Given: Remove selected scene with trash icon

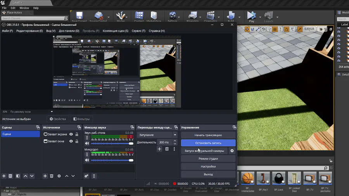Looking at the screenshot, I should (x=10, y=176).
